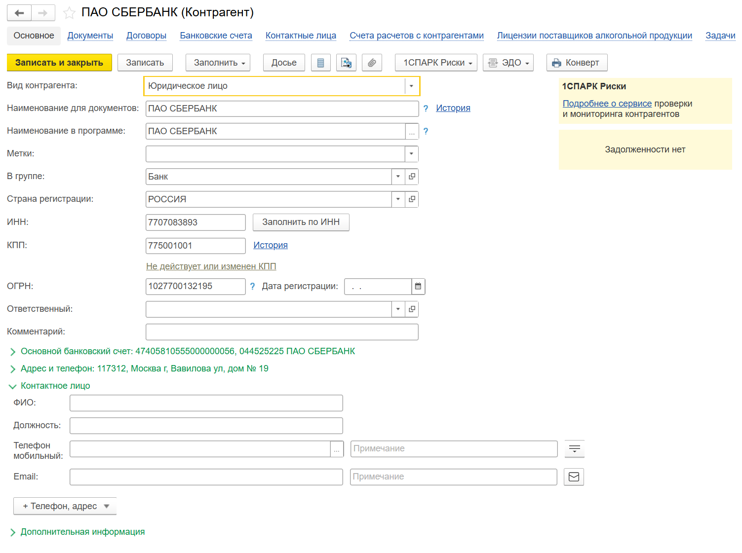This screenshot has height=553, width=742.
Task: Click Записать и закрыть
Action: click(x=59, y=63)
